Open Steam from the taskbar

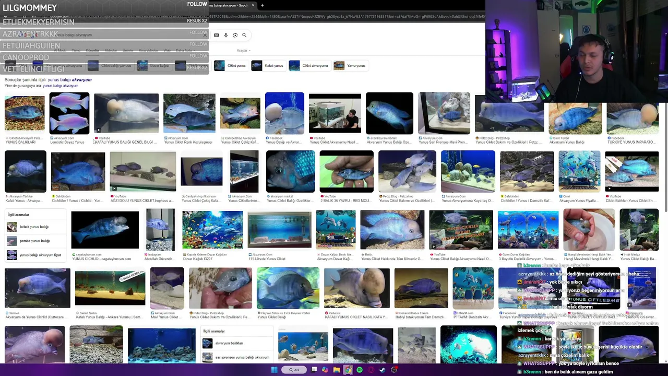coord(383,370)
